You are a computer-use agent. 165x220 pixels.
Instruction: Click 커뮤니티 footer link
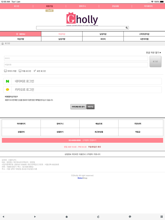coord(97,154)
